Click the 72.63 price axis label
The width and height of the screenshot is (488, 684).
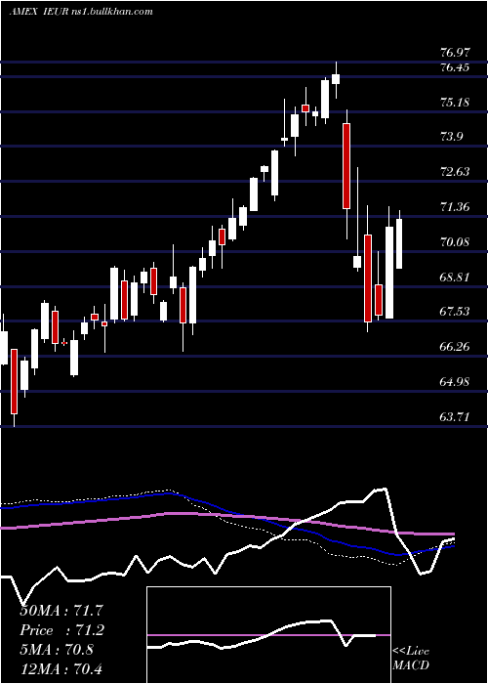pos(456,172)
